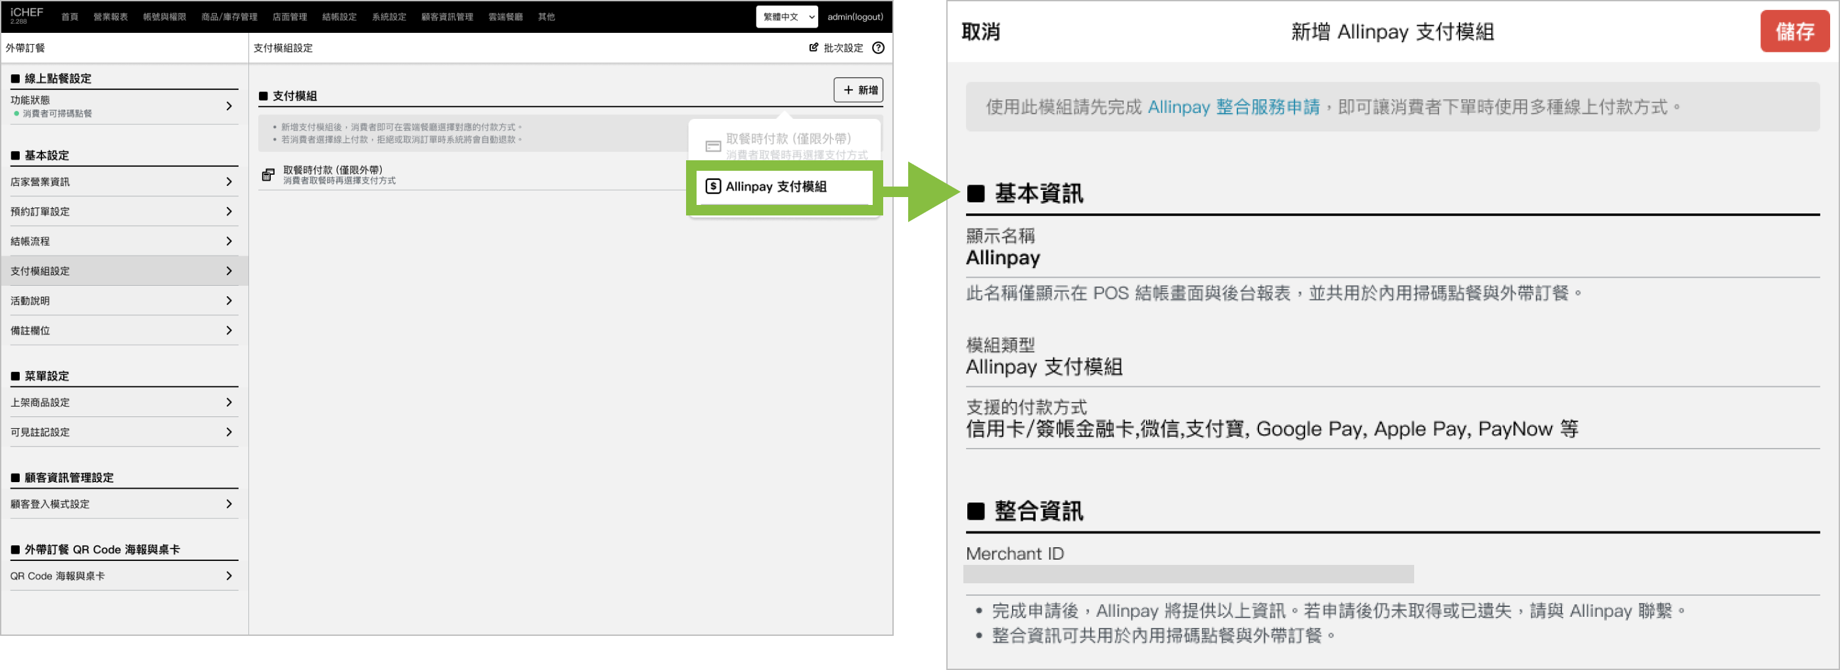The width and height of the screenshot is (1840, 670).
Task: Open the 營業報表 menu
Action: (110, 16)
